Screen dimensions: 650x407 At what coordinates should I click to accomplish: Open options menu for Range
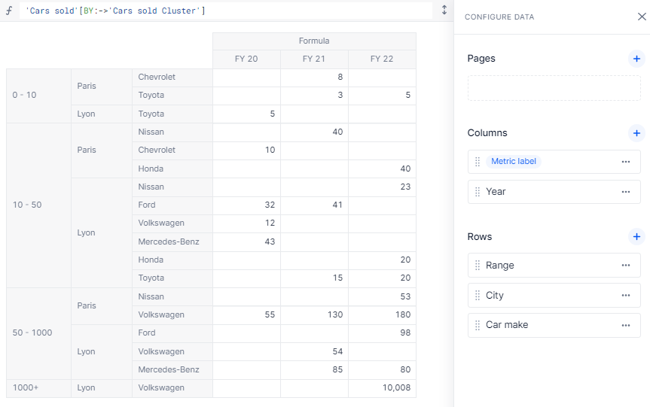pos(626,266)
